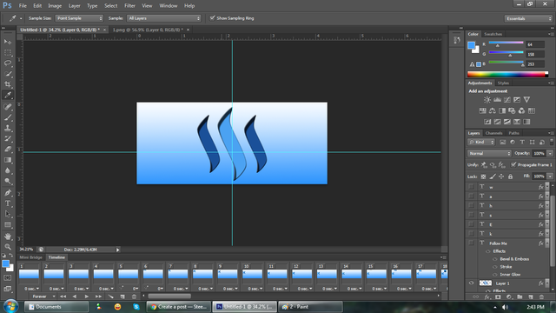Image resolution: width=556 pixels, height=313 pixels.
Task: Select the Path Selection tool
Action: click(8, 215)
